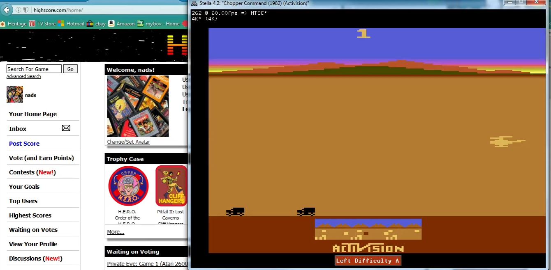The image size is (551, 270).
Task: Open the View Your Profile menu item
Action: [33, 244]
